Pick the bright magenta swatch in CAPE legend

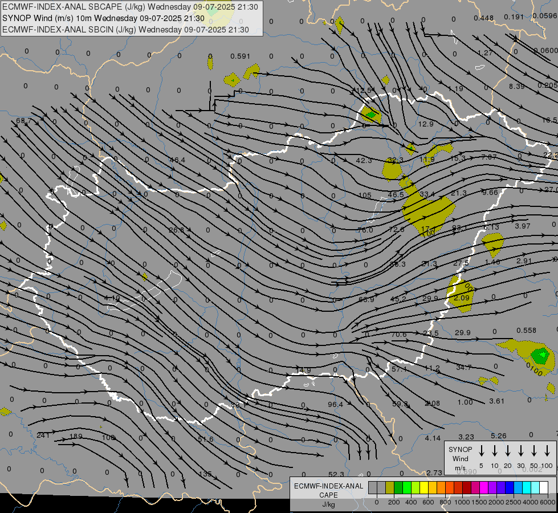pyautogui.click(x=484, y=488)
